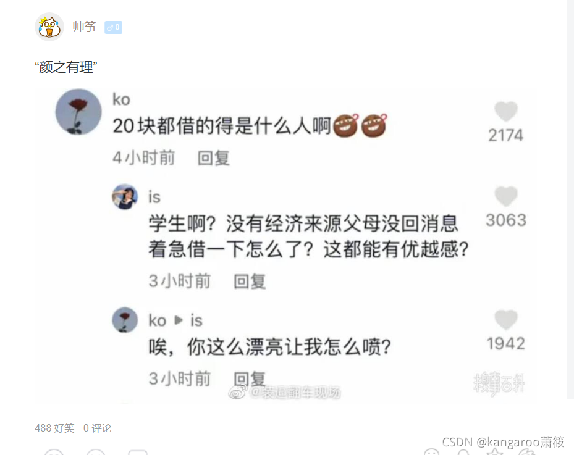Reply to is's comment about students
574x455 pixels.
click(250, 282)
